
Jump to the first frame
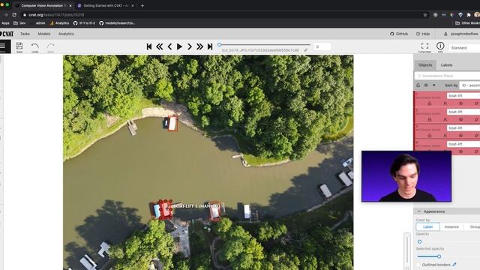(149, 46)
